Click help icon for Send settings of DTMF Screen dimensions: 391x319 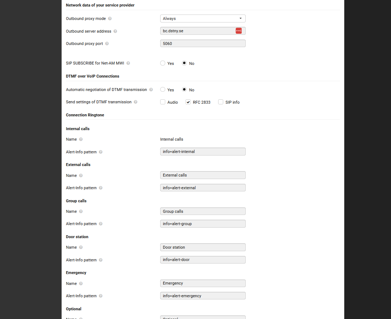(x=136, y=102)
